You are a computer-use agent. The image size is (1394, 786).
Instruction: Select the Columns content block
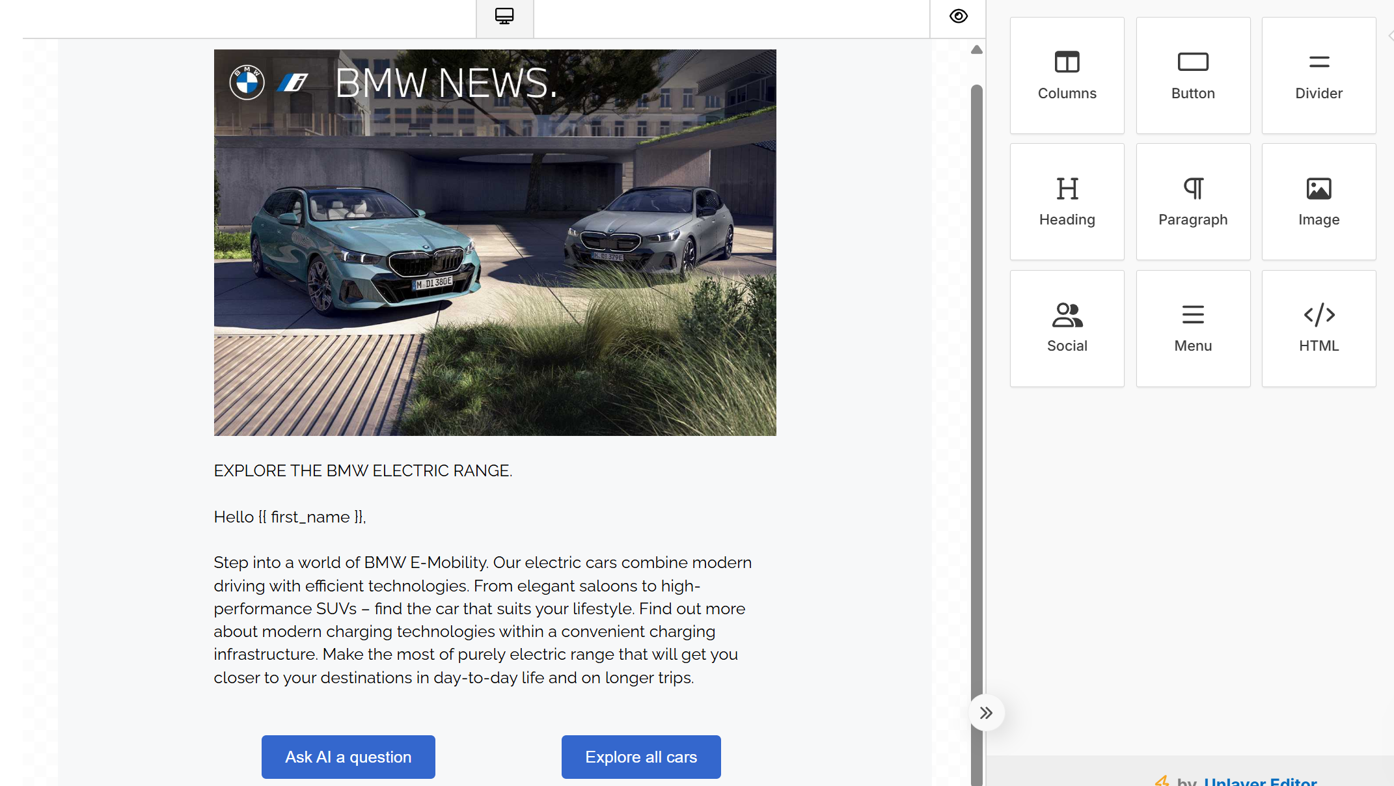[1067, 75]
